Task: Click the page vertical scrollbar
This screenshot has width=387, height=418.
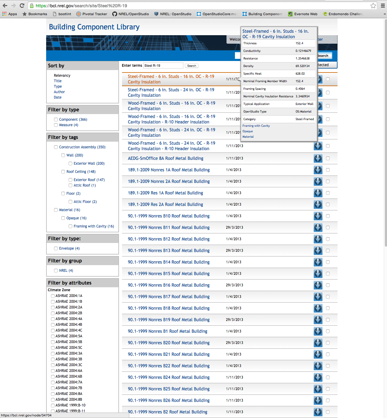Action: [x=385, y=133]
